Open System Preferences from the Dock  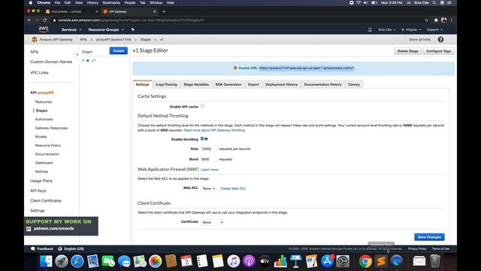(343, 261)
